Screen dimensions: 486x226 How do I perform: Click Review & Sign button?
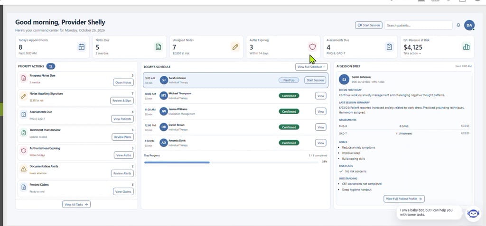(x=122, y=100)
